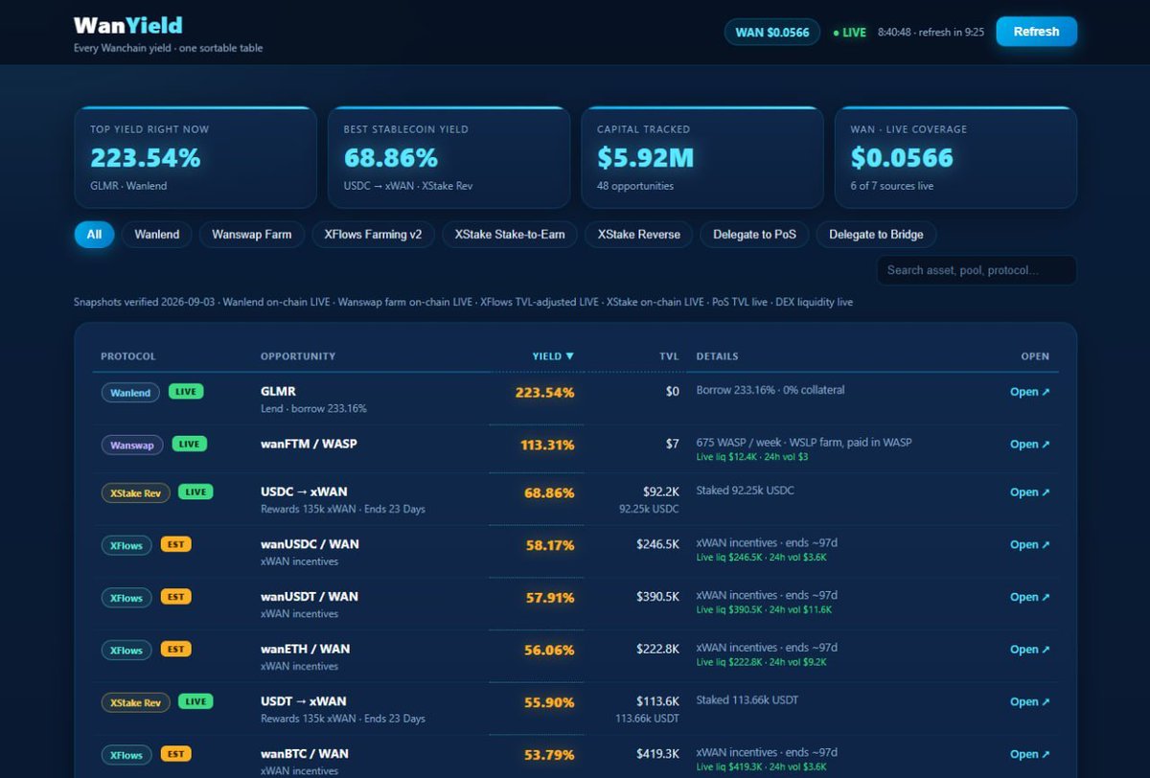The width and height of the screenshot is (1150, 778).
Task: Click the Best Stablecoin Yield card
Action: pyautogui.click(x=448, y=157)
